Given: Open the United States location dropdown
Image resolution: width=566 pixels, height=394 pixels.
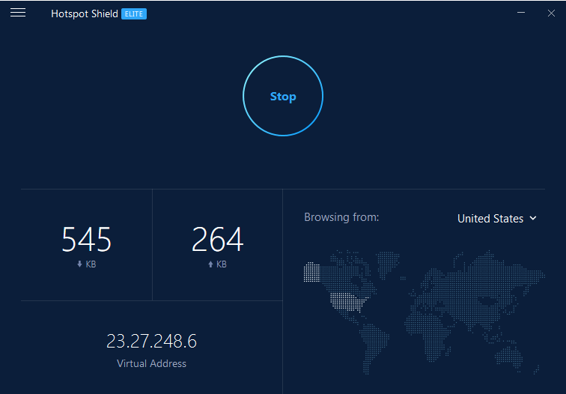Looking at the screenshot, I should (497, 219).
